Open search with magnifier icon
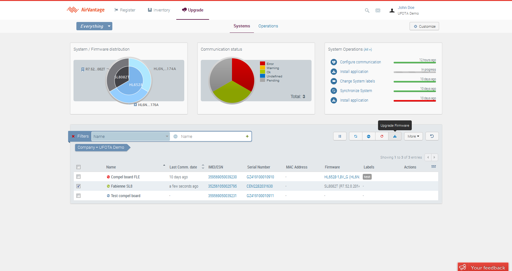 coord(367,11)
